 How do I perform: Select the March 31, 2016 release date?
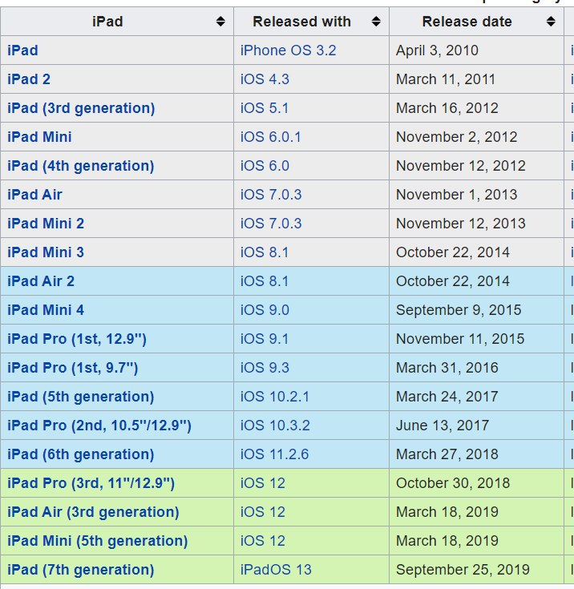pos(447,368)
